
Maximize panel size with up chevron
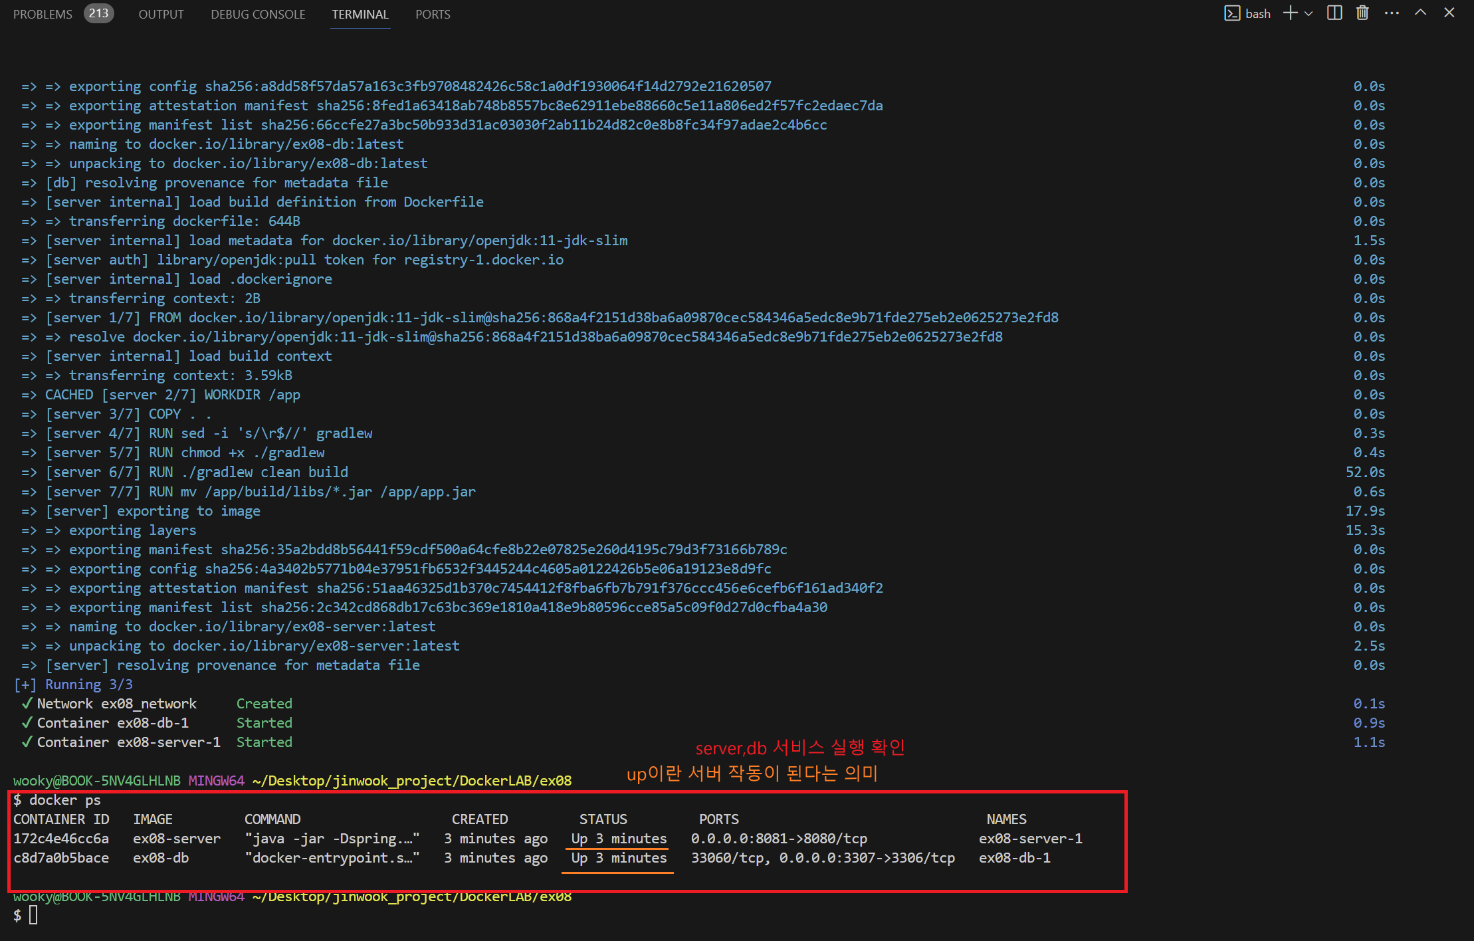click(1420, 13)
